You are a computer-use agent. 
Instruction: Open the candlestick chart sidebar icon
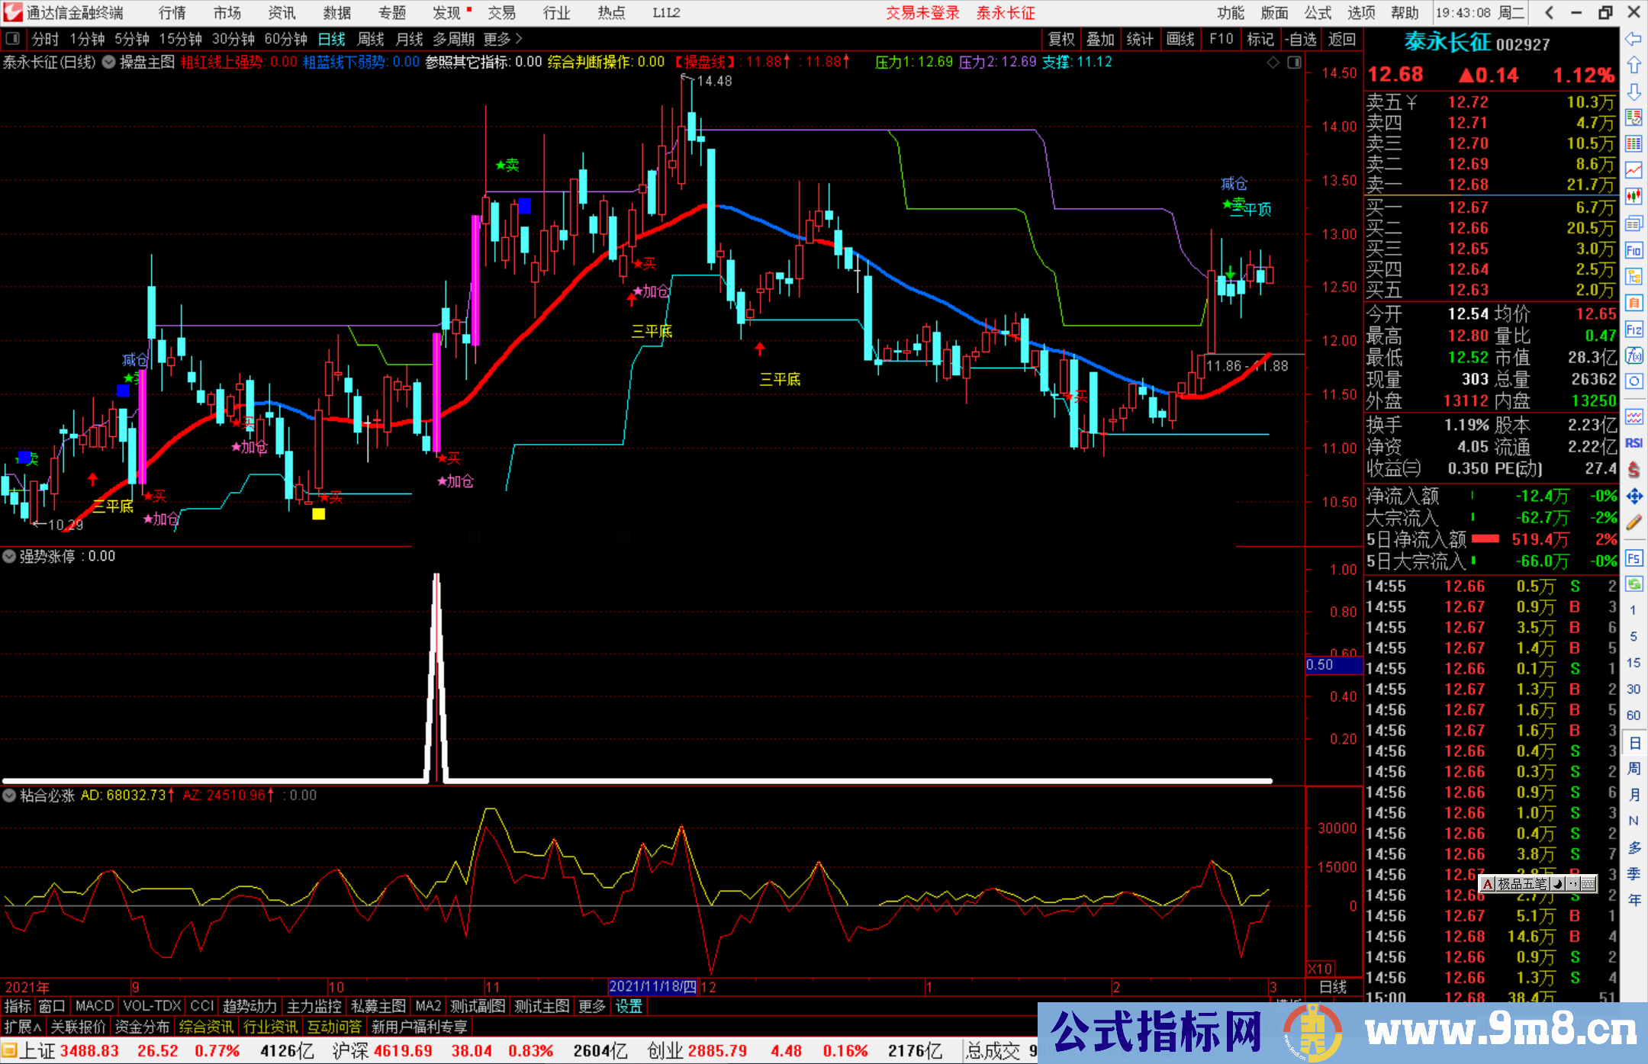(x=1634, y=196)
